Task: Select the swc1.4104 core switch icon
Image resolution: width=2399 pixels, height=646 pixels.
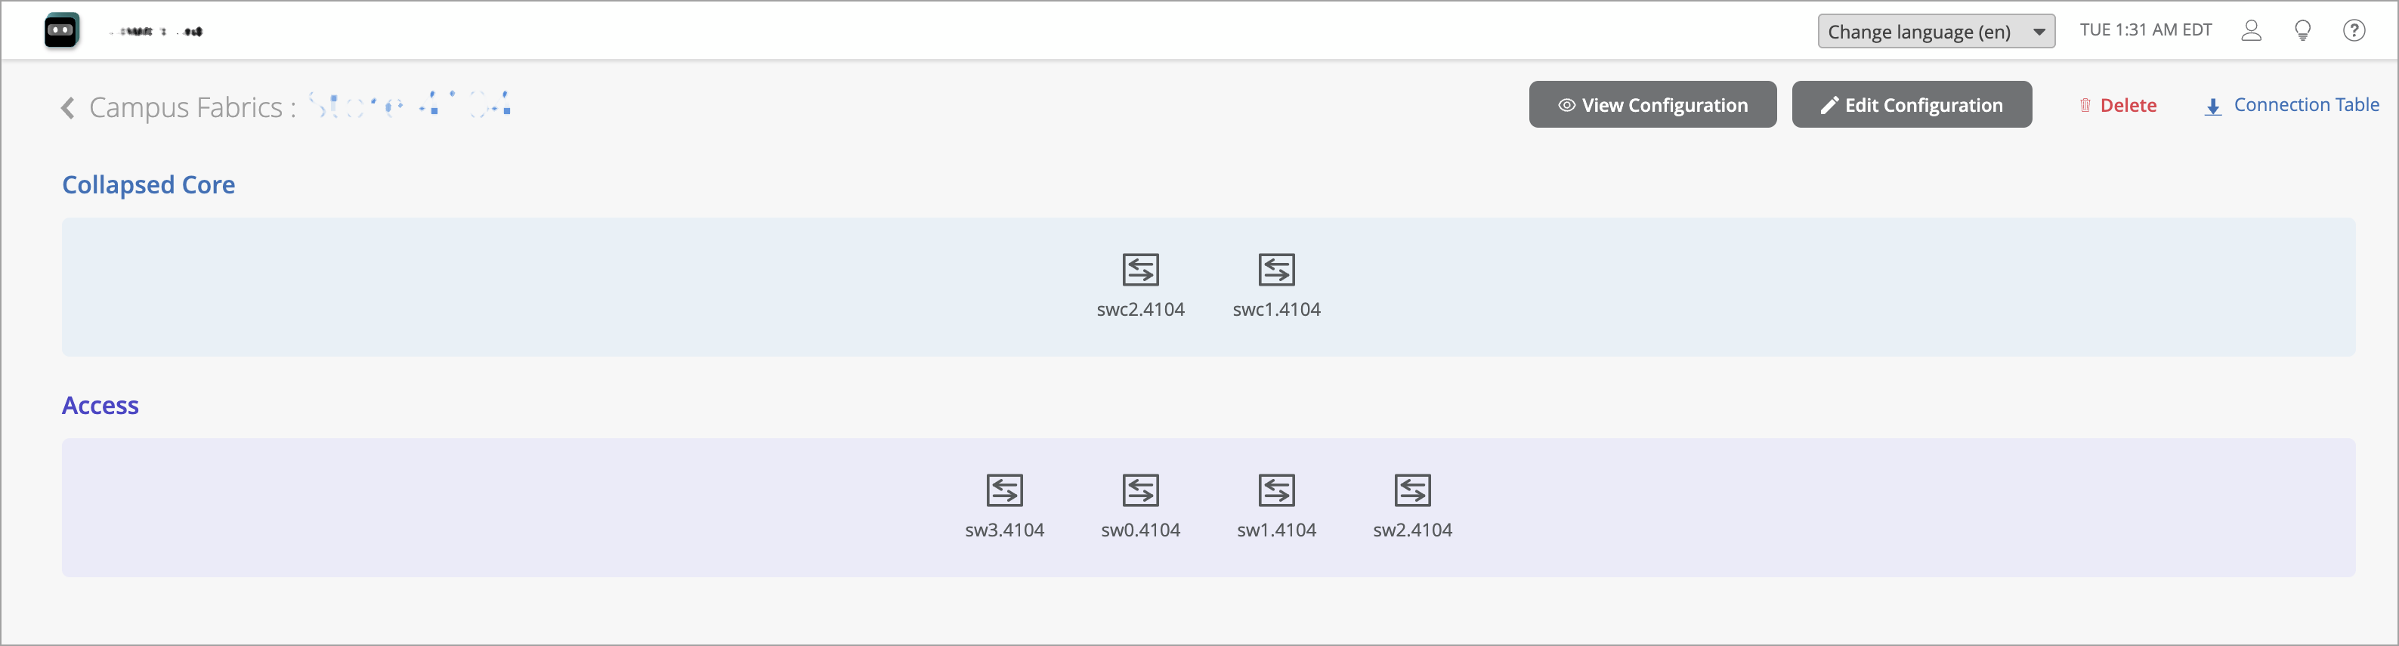Action: point(1276,270)
